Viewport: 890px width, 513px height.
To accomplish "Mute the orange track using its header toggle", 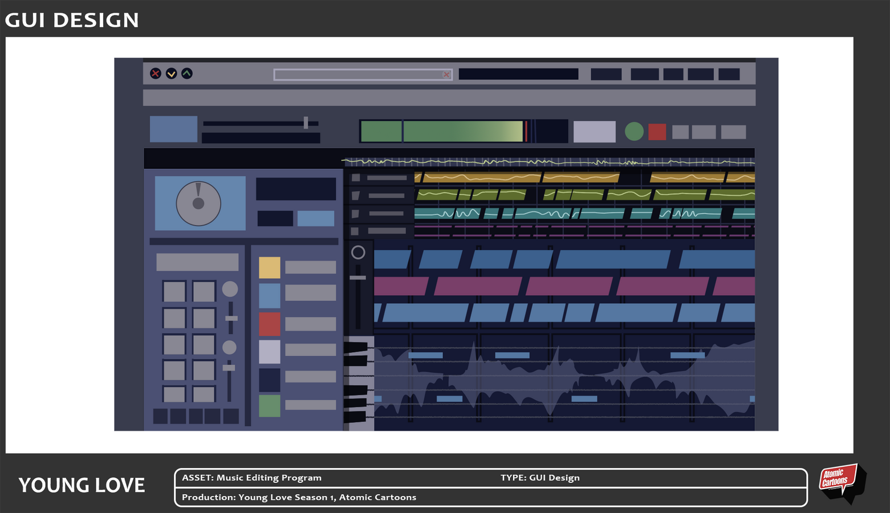I will [356, 178].
